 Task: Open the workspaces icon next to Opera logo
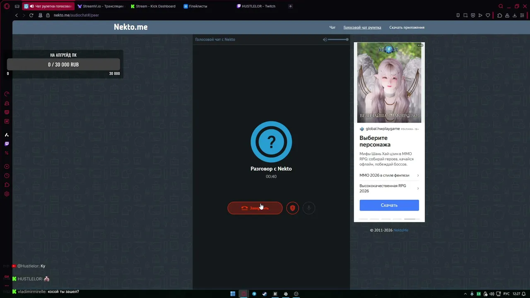17,6
